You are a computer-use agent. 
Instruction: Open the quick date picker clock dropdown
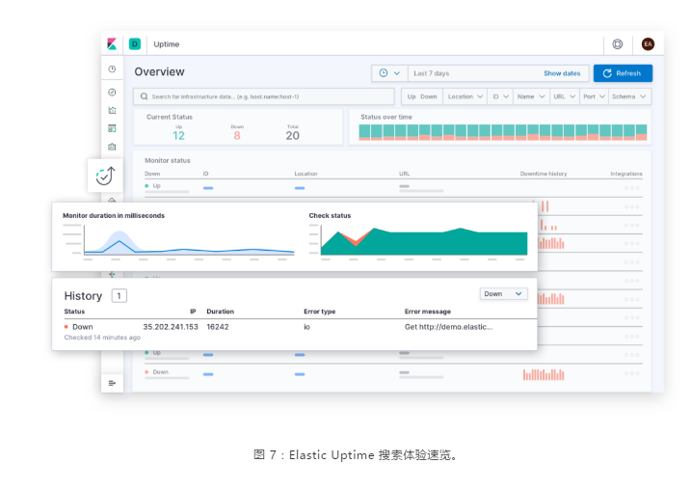[389, 73]
